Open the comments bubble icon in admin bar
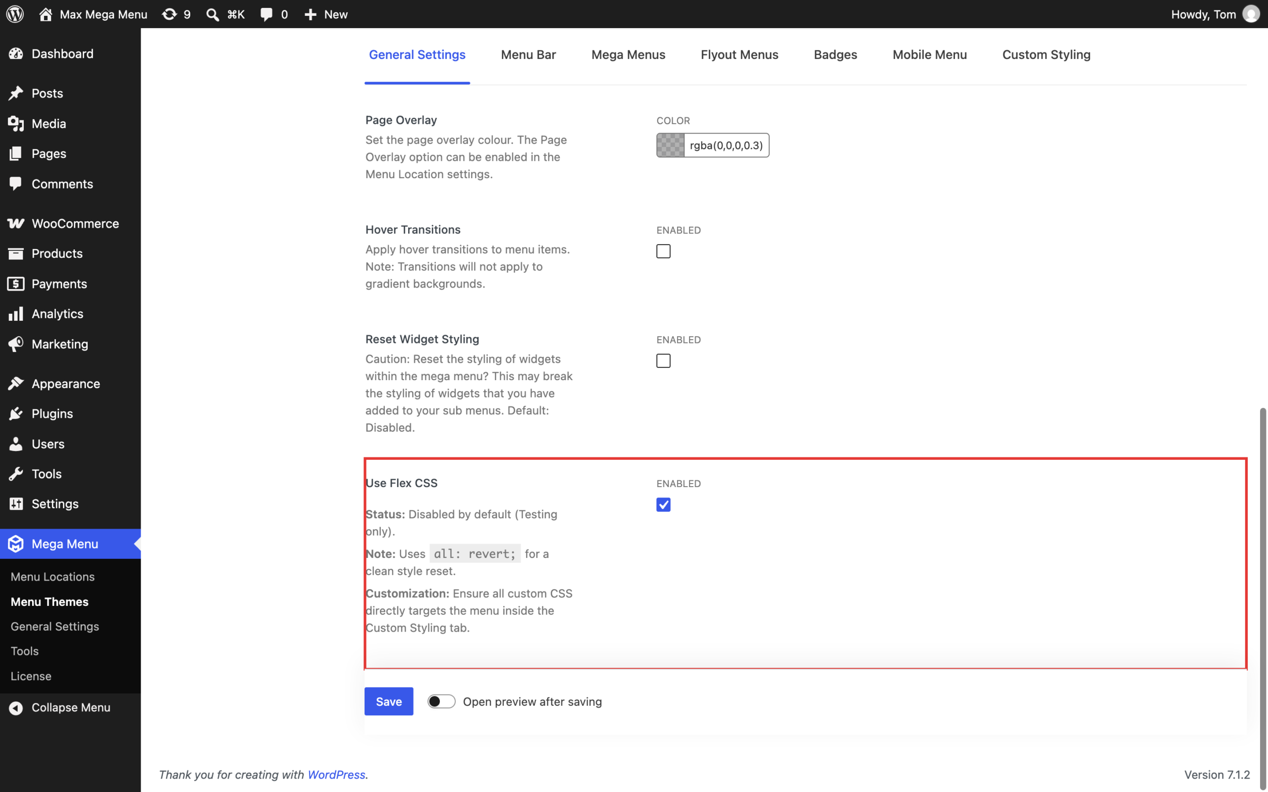The image size is (1268, 792). coord(266,14)
